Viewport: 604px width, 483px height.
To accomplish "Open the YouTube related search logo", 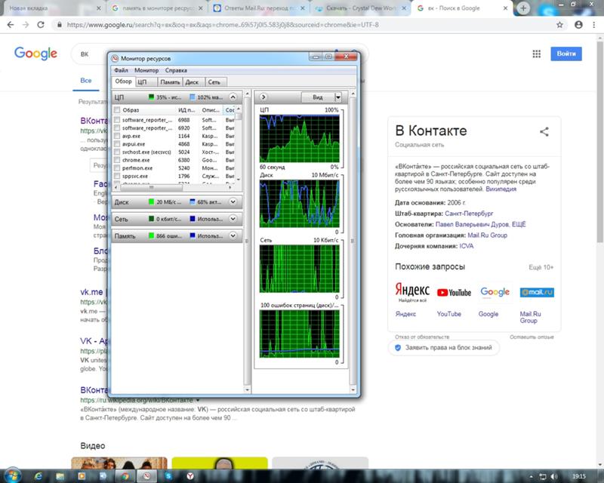I will click(x=454, y=292).
